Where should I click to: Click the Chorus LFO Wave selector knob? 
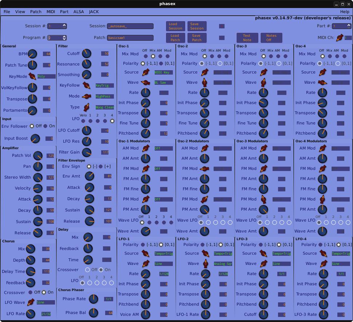pos(31,302)
